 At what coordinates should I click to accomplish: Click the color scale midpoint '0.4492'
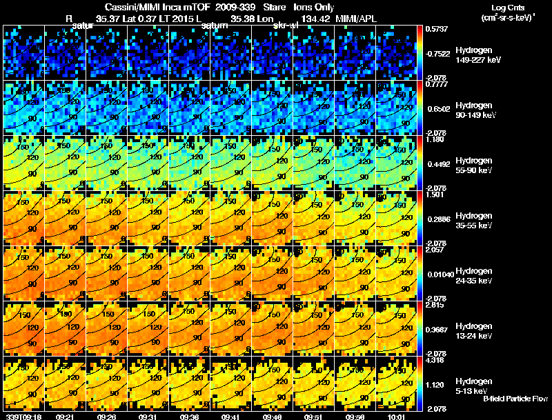tap(439, 164)
